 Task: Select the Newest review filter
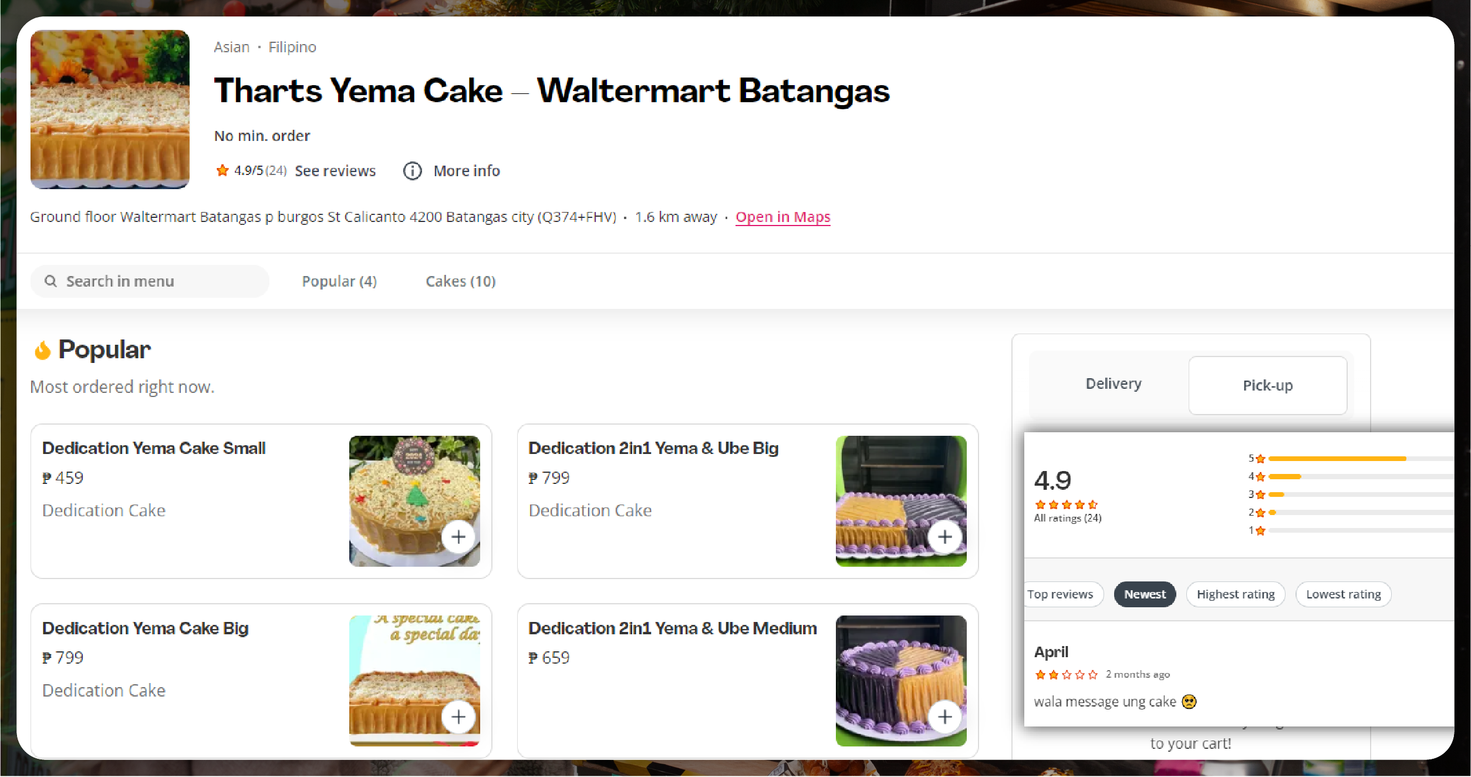click(x=1145, y=594)
